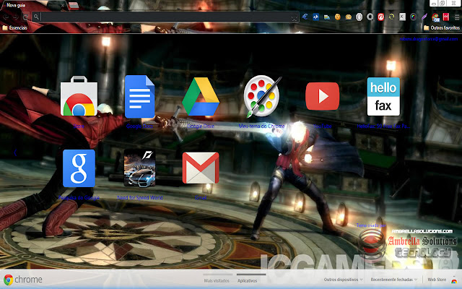
Task: Click the delivery truck extension icon
Action: 327,17
